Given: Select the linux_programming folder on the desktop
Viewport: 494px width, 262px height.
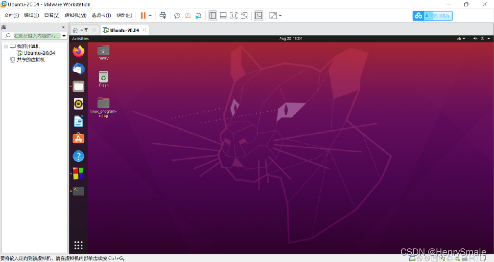Looking at the screenshot, I should [x=103, y=108].
